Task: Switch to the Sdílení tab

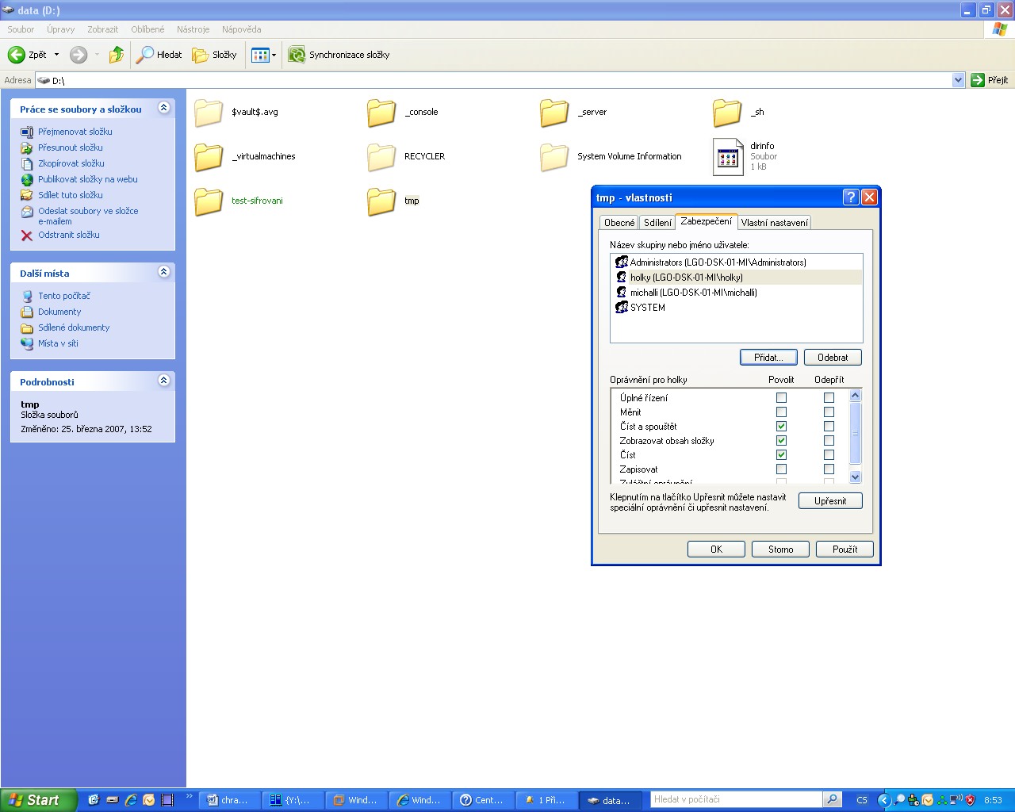Action: click(657, 223)
